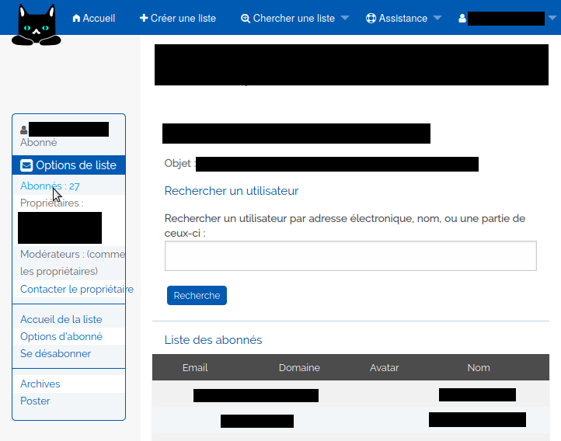Screen dimensions: 561x441
Task: Open the Assistance dropdown arrow
Action: click(x=437, y=18)
